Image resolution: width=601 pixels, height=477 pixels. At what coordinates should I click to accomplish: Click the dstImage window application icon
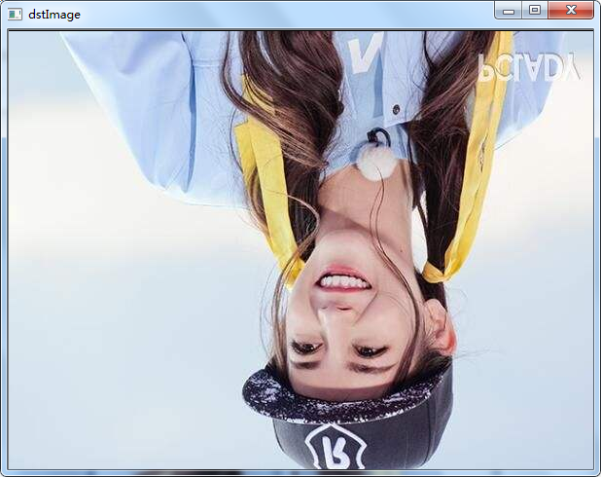click(15, 15)
